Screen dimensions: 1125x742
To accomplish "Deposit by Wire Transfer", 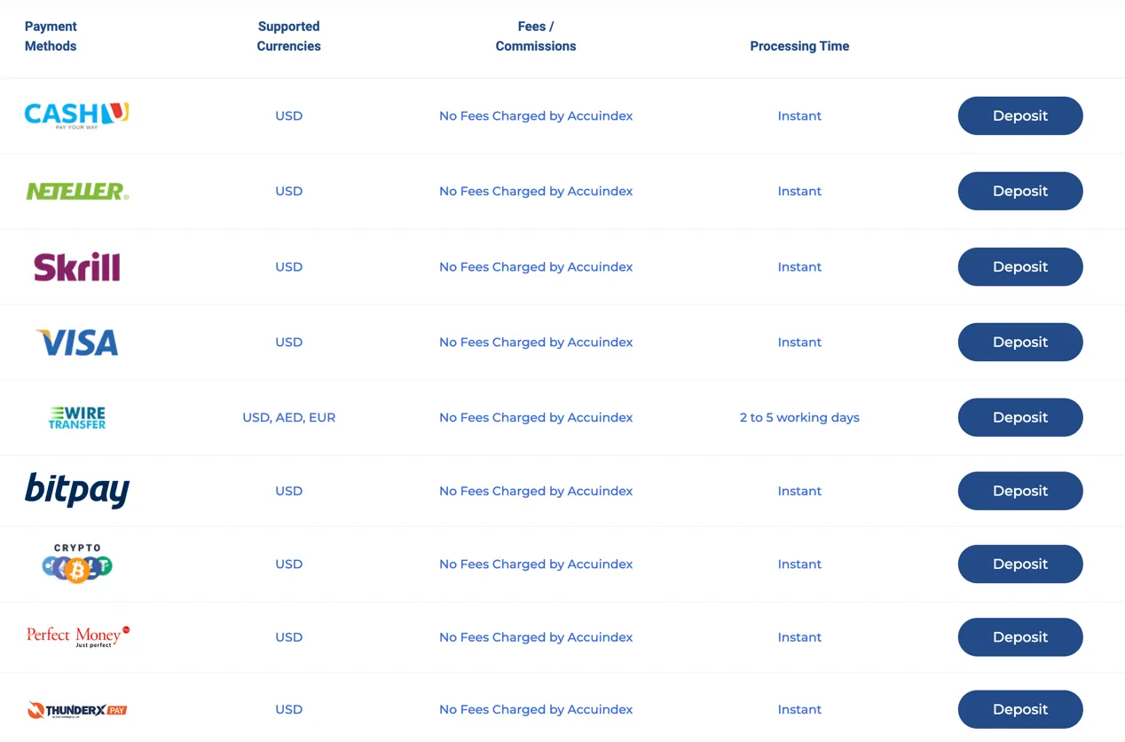I will point(1020,417).
